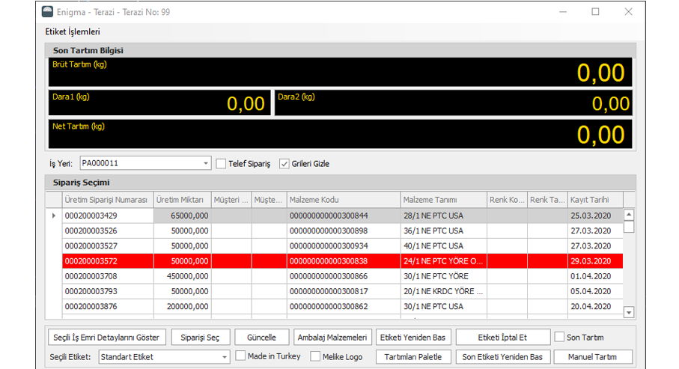The image size is (679, 369).
Task: Click the order list scrollbar down arrow
Action: click(629, 313)
